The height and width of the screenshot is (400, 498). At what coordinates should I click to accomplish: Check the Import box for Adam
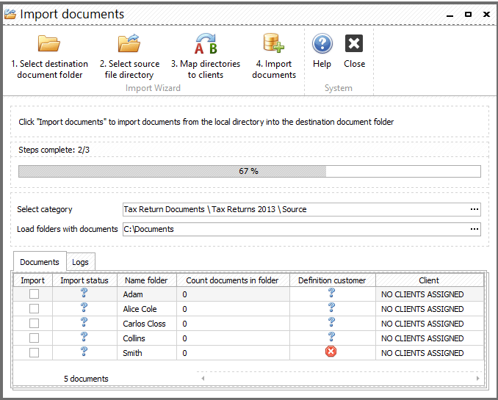pyautogui.click(x=34, y=294)
